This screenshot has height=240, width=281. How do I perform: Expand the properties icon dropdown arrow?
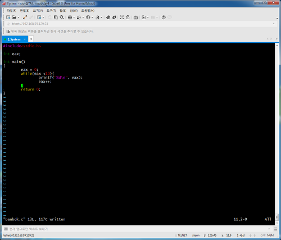click(x=43, y=17)
